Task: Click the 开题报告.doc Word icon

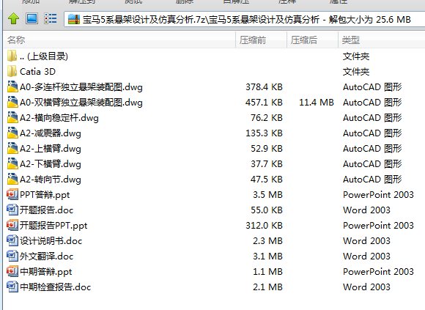Action: [12, 210]
